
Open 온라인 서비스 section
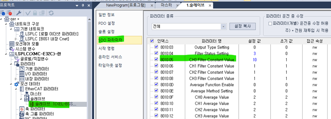coord(110,57)
